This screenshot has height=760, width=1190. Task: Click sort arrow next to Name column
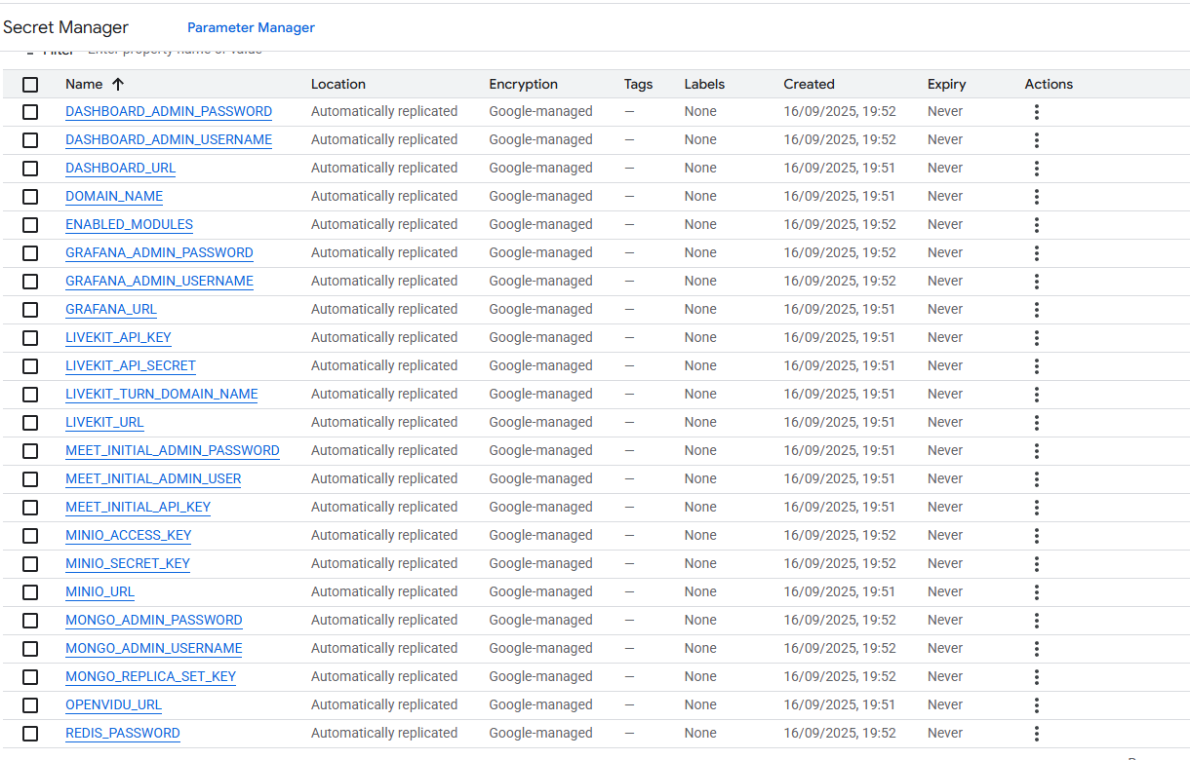118,85
